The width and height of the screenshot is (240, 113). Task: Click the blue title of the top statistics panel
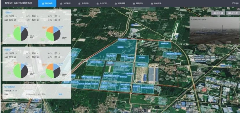click(x=8, y=12)
